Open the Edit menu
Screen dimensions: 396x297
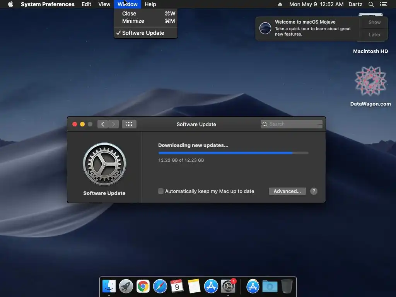pyautogui.click(x=86, y=4)
